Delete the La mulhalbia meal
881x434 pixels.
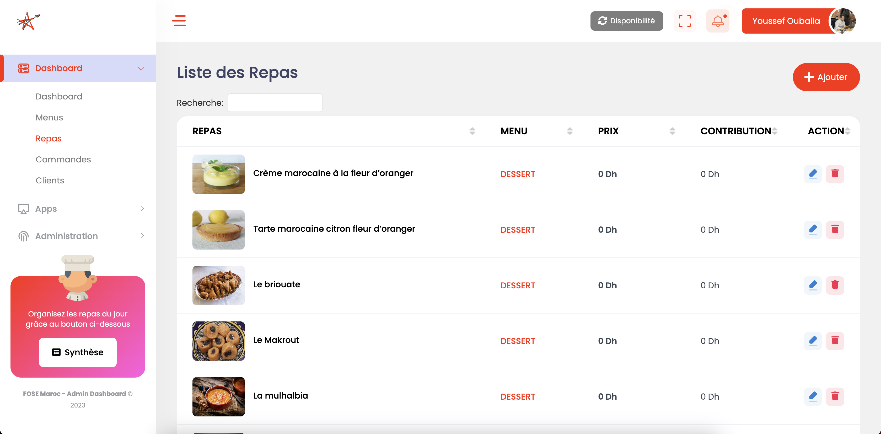pos(835,396)
